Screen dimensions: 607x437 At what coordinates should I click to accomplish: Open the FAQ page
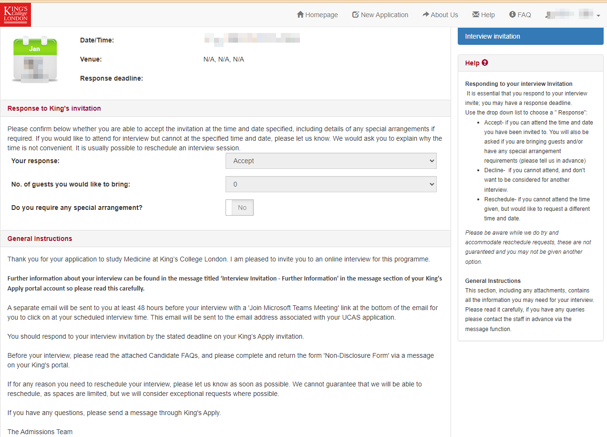(520, 15)
